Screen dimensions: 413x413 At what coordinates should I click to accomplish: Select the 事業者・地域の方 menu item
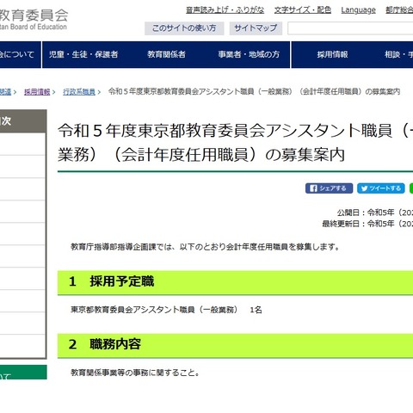tap(249, 54)
